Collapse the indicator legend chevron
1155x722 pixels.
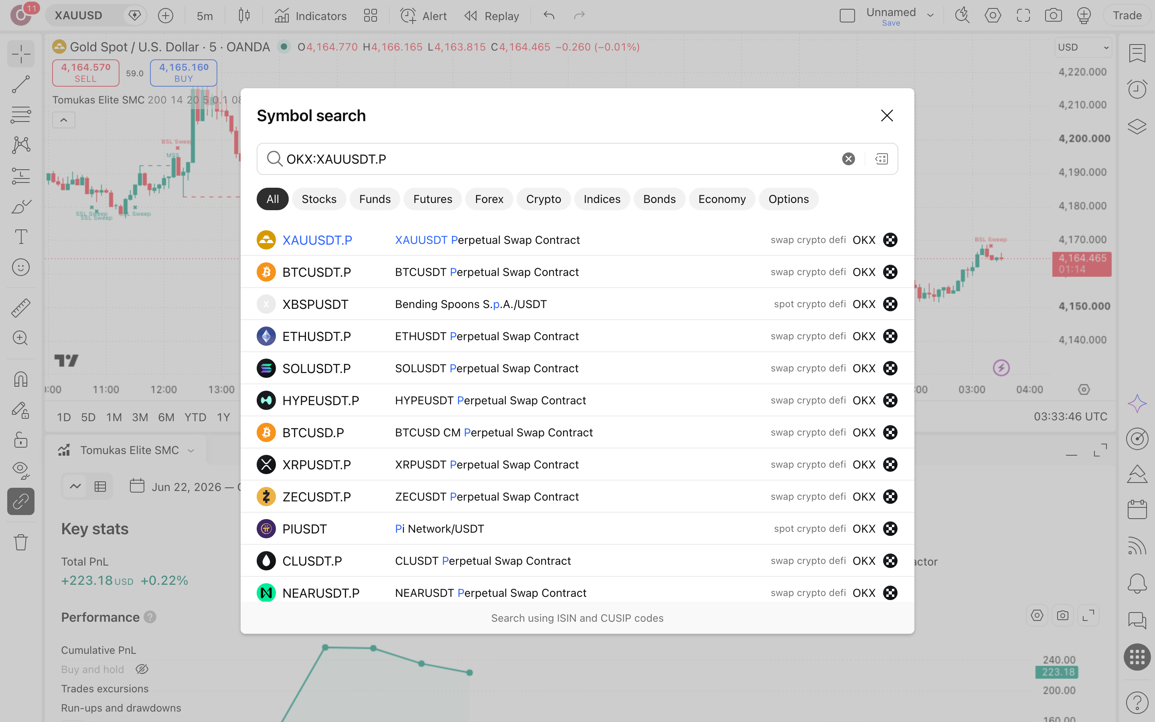pos(63,120)
